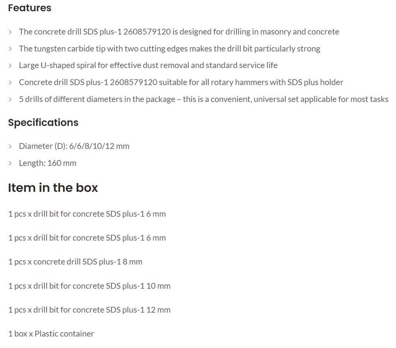This screenshot has height=348, width=396.
Task: Click chevron bullet beside Length: 160 mm
Action: coord(10,164)
